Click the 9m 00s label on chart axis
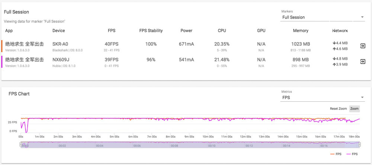Viewport: 372px width, 165px height. (189, 137)
